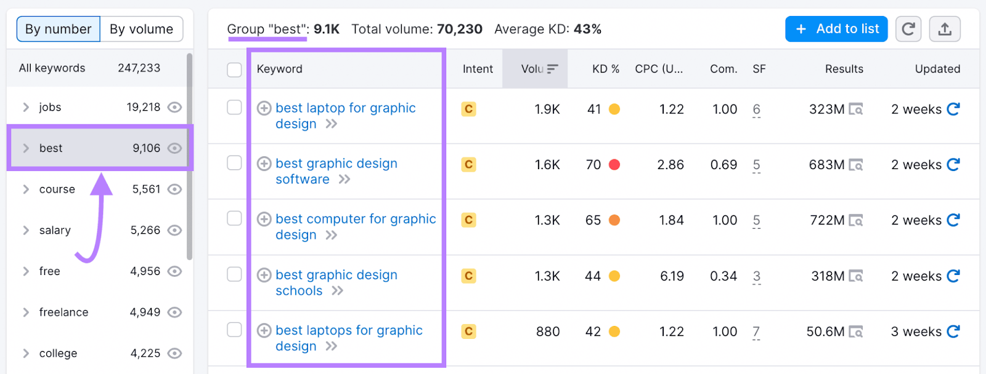
Task: Refresh the 3 weeks updated keyword data
Action: tap(952, 331)
